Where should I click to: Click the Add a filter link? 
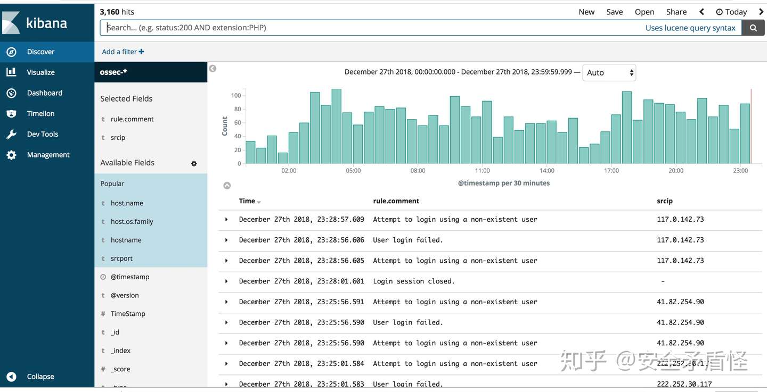click(x=123, y=52)
